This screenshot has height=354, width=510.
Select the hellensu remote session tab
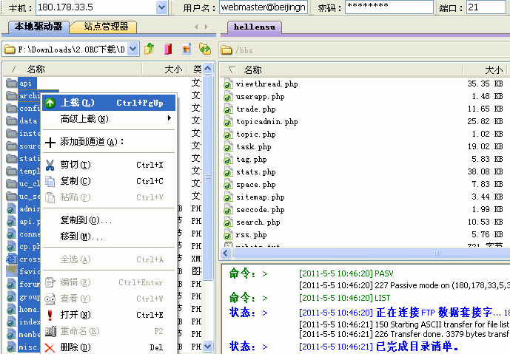(255, 27)
